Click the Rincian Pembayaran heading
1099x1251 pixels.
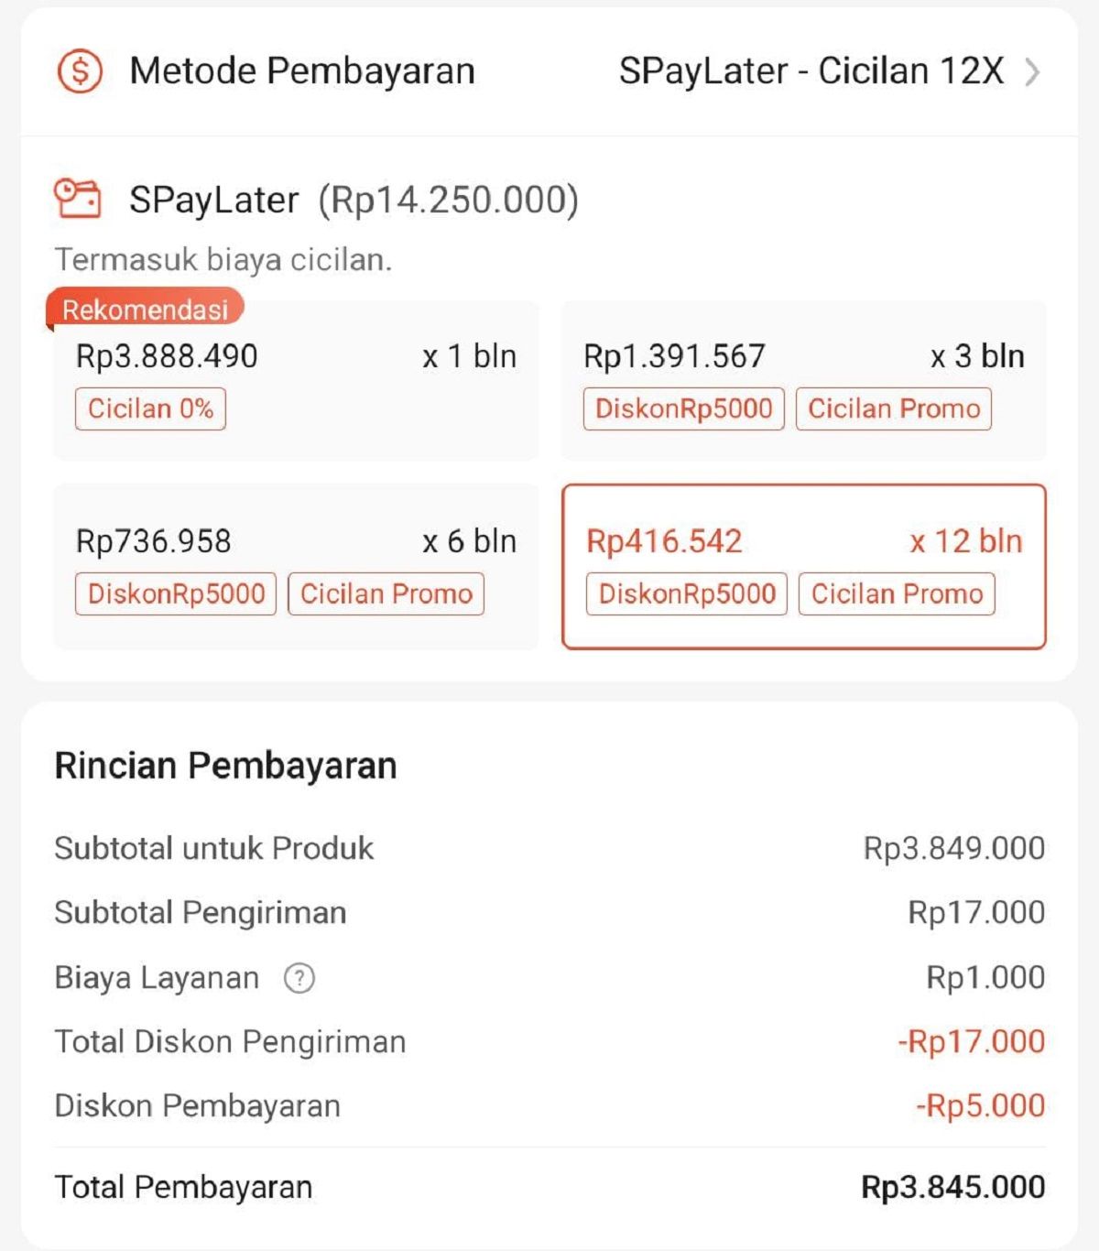pos(225,766)
